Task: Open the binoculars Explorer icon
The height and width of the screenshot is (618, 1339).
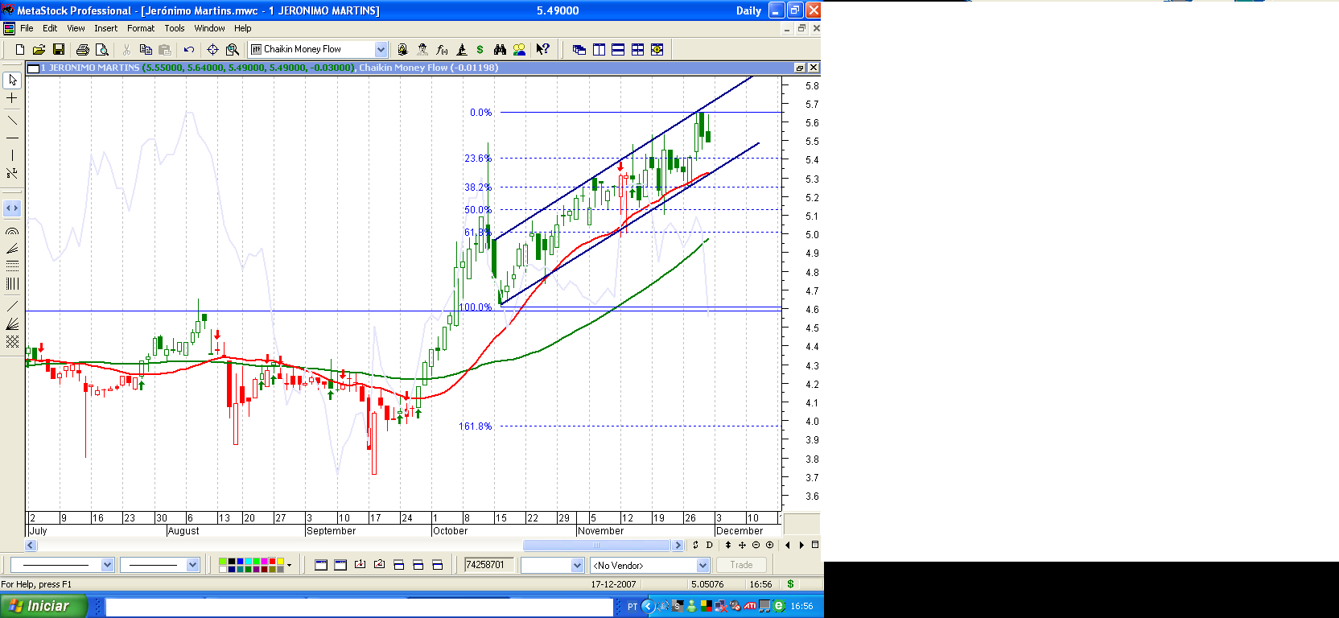Action: click(x=500, y=50)
